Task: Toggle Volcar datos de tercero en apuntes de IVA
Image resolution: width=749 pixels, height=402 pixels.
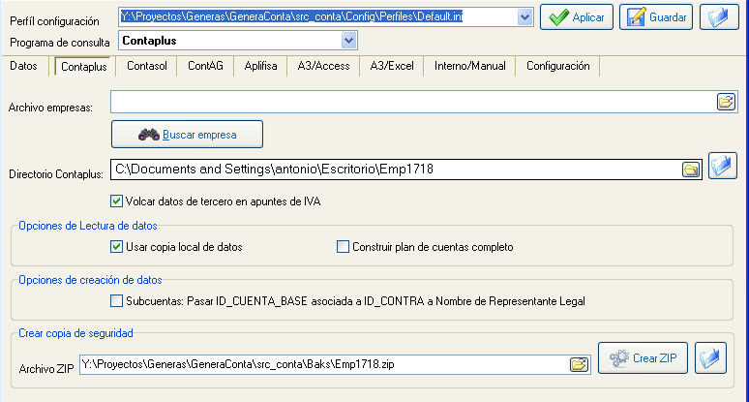Action: coord(116,201)
